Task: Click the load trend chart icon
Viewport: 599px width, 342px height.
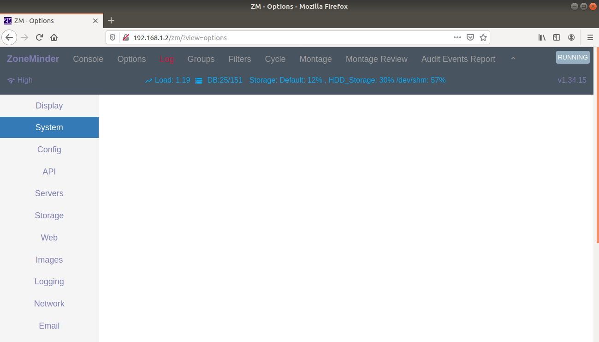Action: tap(148, 80)
